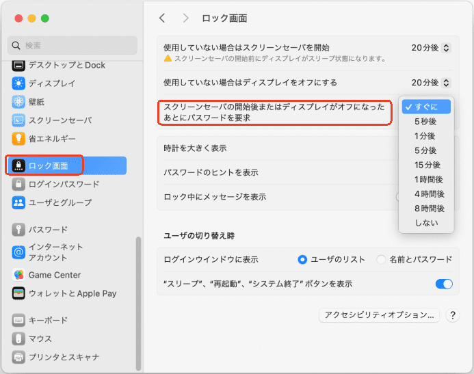Choose 4時間後 in the popup menu
This screenshot has width=474, height=374.
(426, 194)
